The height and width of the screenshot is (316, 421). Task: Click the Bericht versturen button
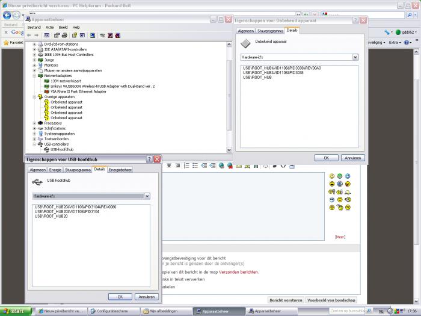coord(285,300)
